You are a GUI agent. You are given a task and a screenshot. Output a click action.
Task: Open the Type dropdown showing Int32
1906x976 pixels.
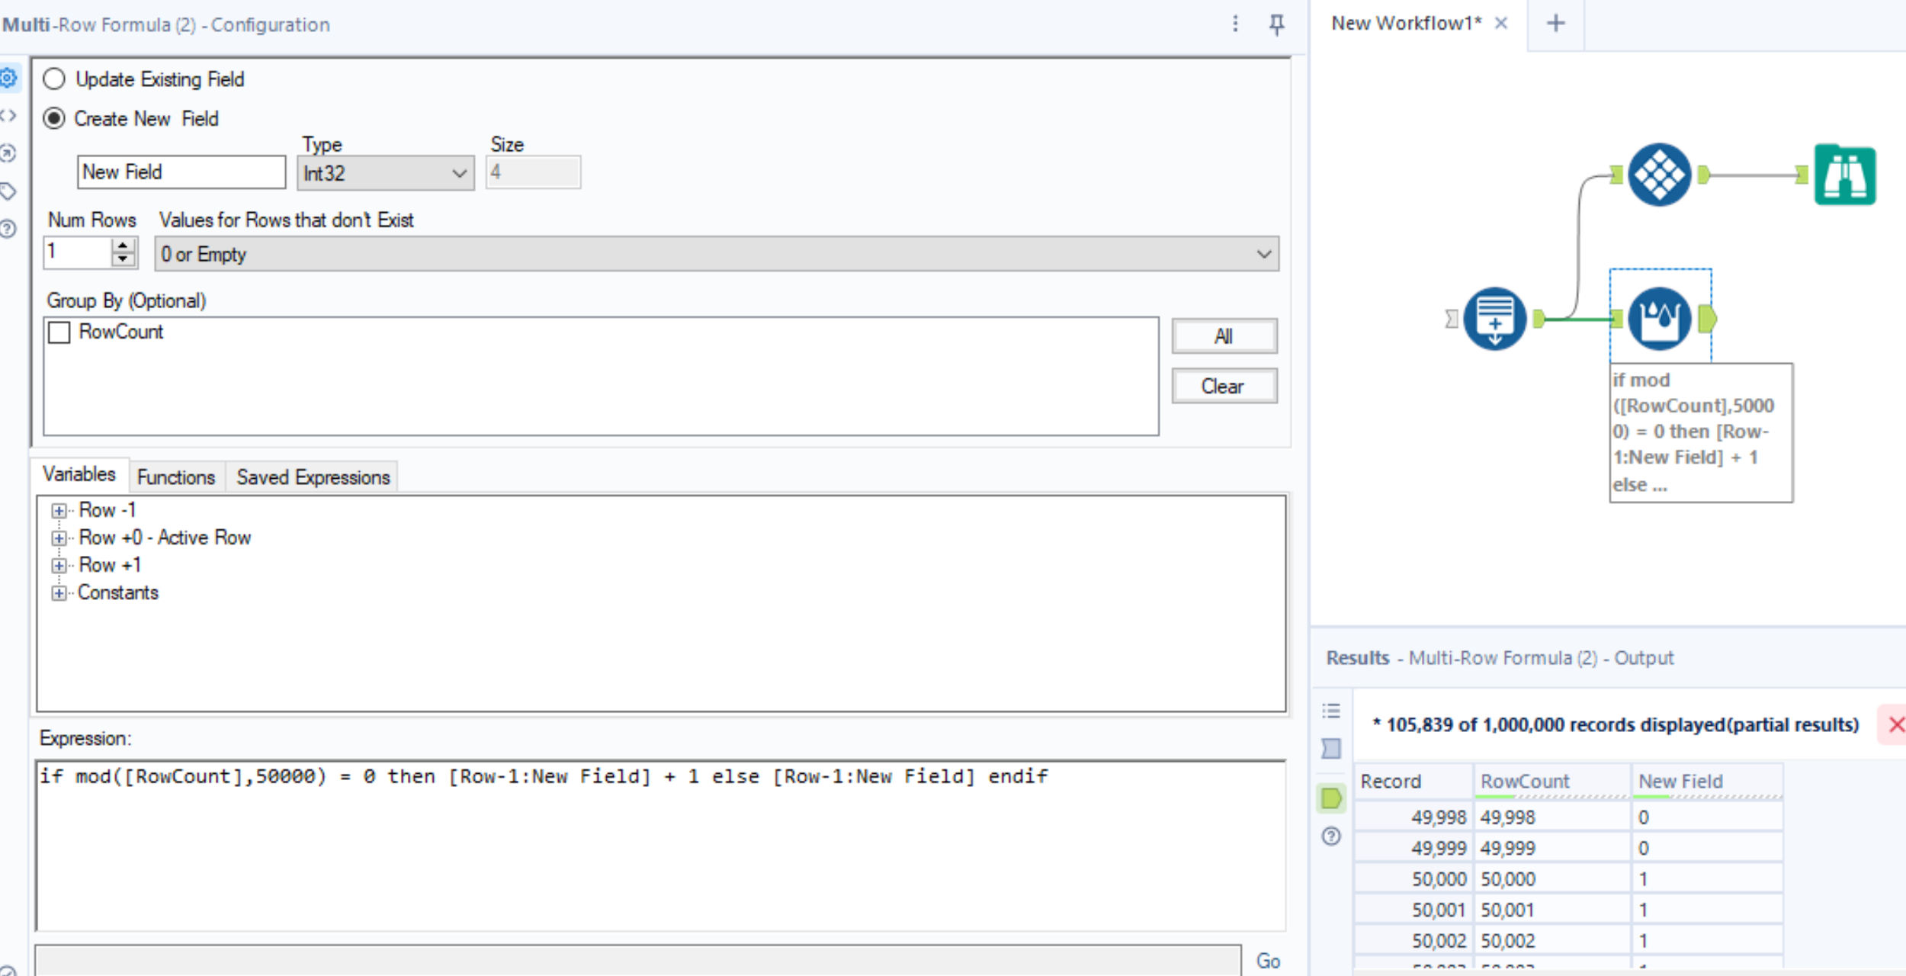point(385,173)
